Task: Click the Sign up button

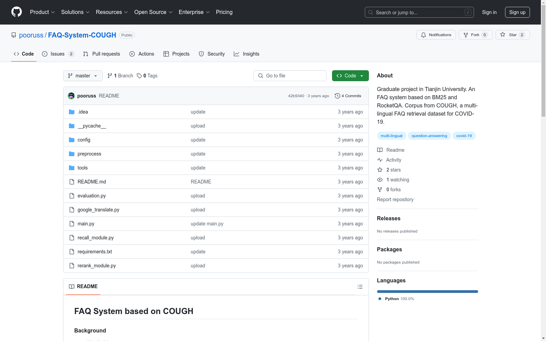Action: (x=517, y=12)
